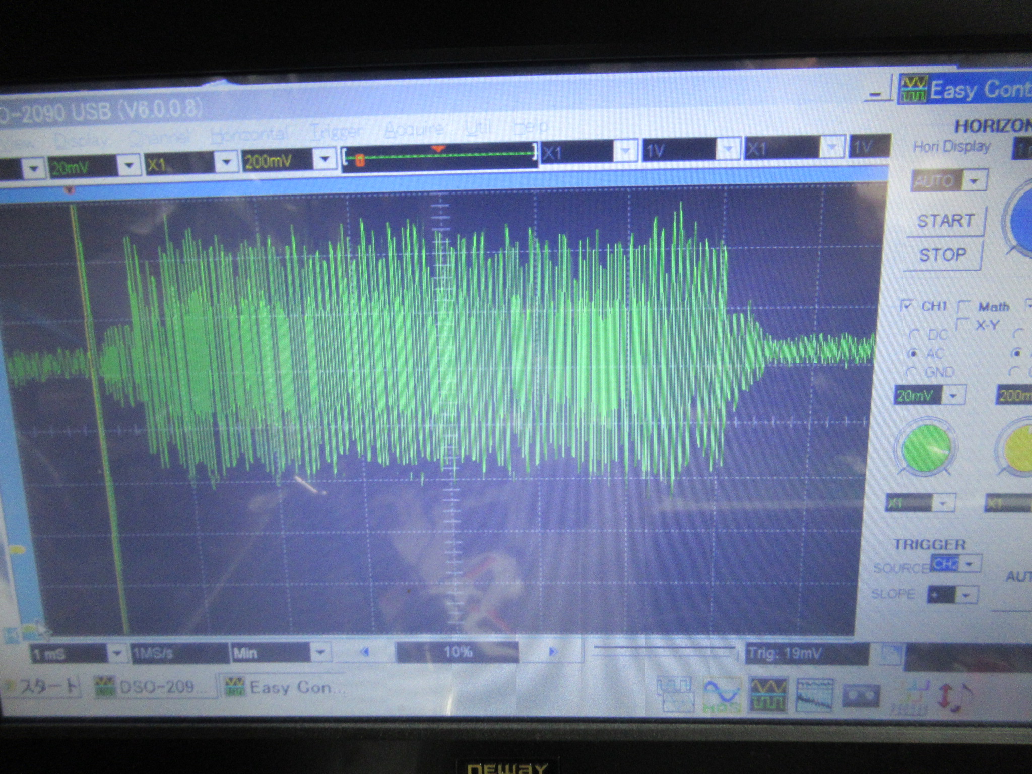
Task: Toggle the CH1 checkbox
Action: tap(907, 305)
